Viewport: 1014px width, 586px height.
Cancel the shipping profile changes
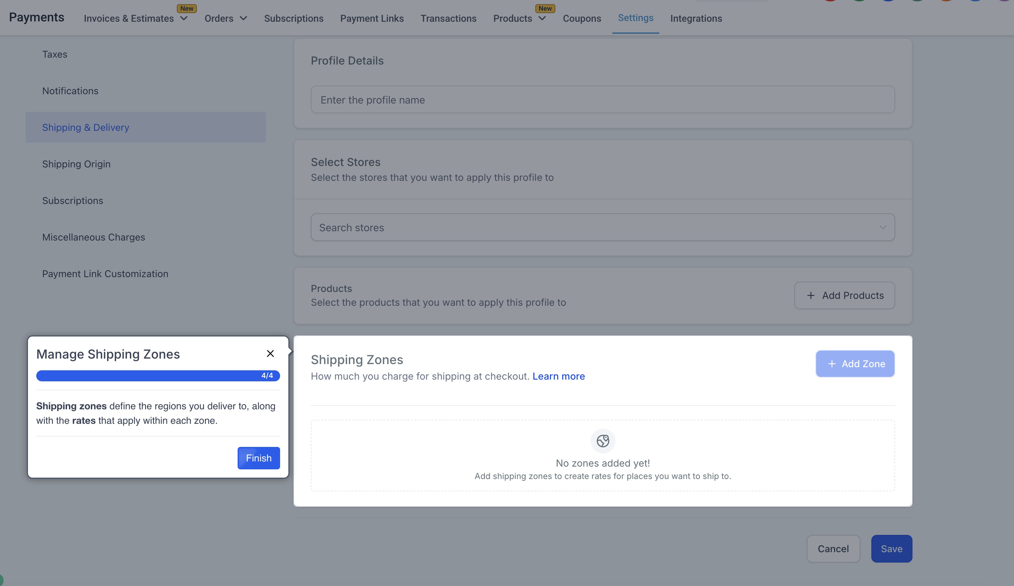click(833, 549)
